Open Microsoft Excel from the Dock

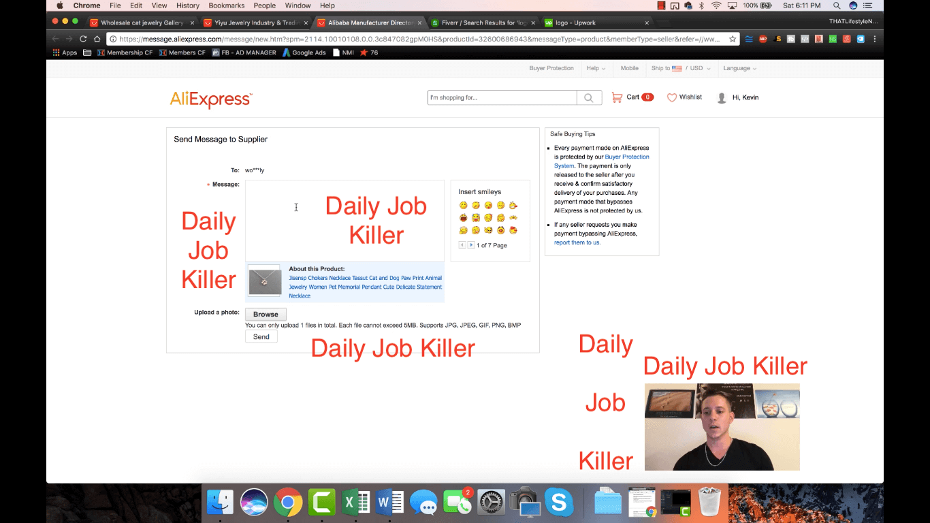(355, 503)
